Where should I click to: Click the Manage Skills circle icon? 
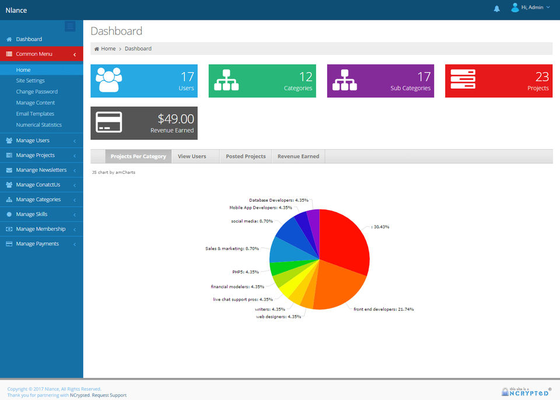(x=9, y=215)
